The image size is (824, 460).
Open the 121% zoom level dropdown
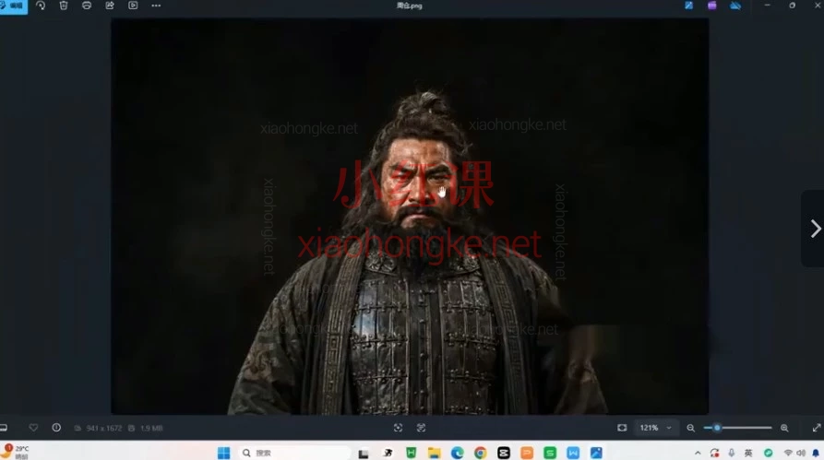655,428
